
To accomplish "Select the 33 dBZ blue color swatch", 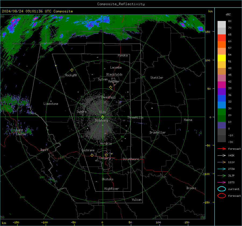I will pos(222,105).
